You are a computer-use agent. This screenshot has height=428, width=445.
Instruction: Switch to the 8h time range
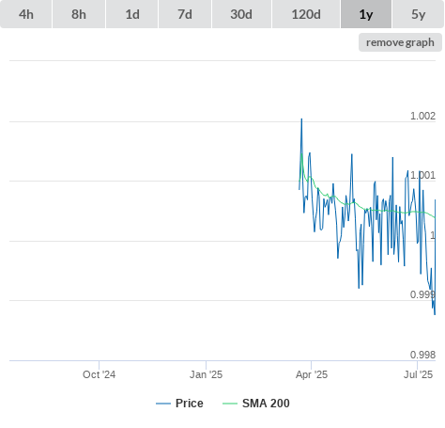tap(79, 14)
